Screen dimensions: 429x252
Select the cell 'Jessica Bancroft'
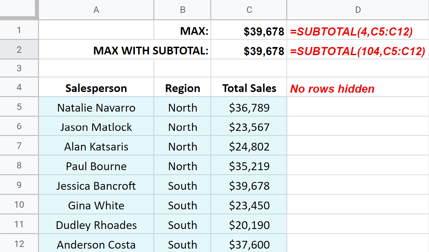pos(96,185)
